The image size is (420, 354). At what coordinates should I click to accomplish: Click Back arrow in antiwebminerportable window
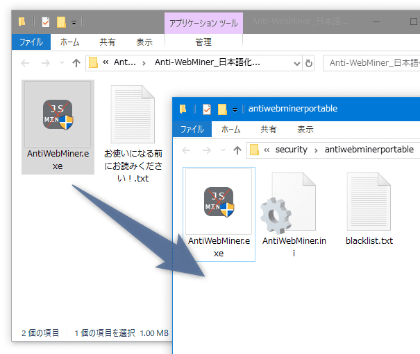coord(186,150)
